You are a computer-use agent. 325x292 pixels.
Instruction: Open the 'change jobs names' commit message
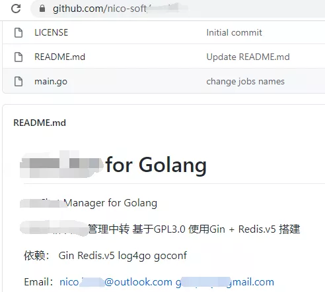coord(245,82)
